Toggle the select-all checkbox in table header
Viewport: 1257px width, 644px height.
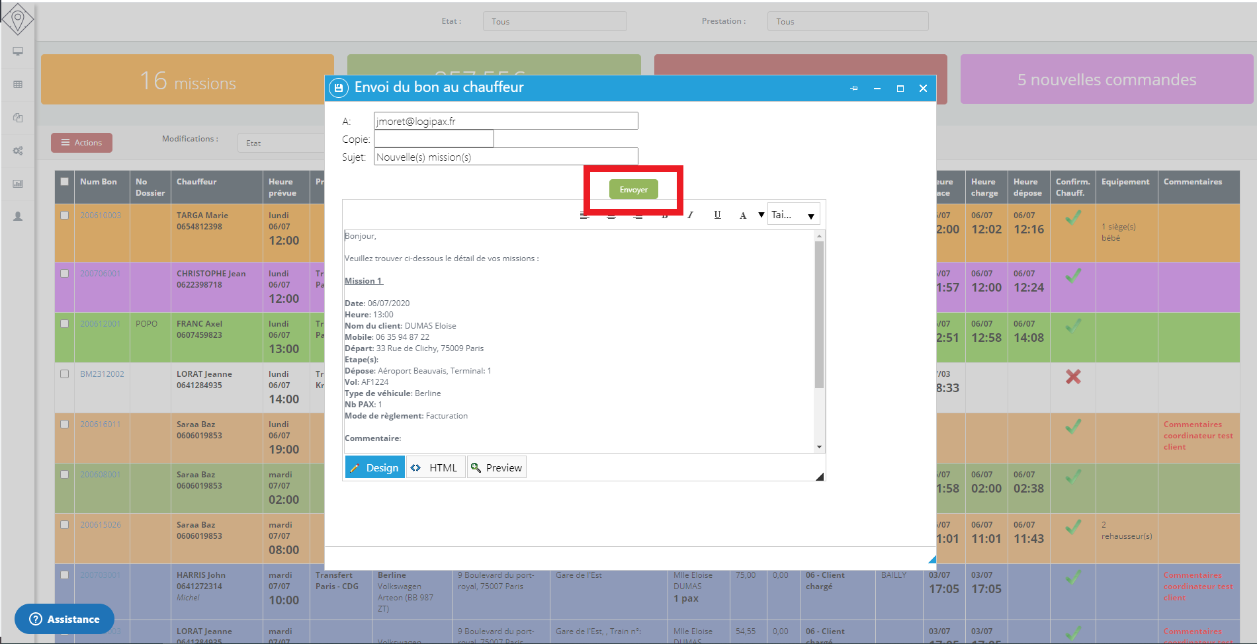pyautogui.click(x=64, y=181)
